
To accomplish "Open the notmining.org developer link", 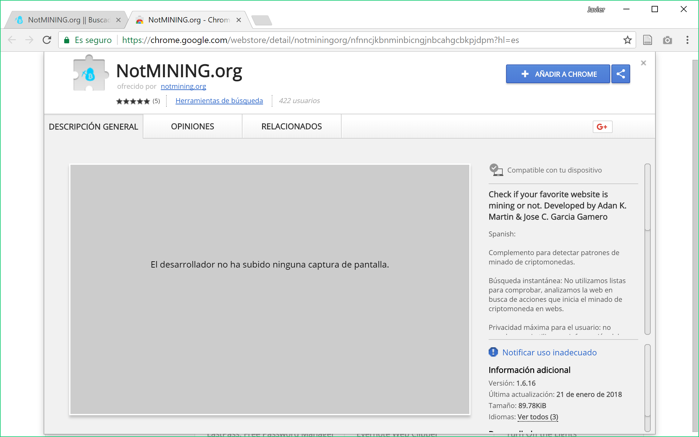I will (183, 86).
